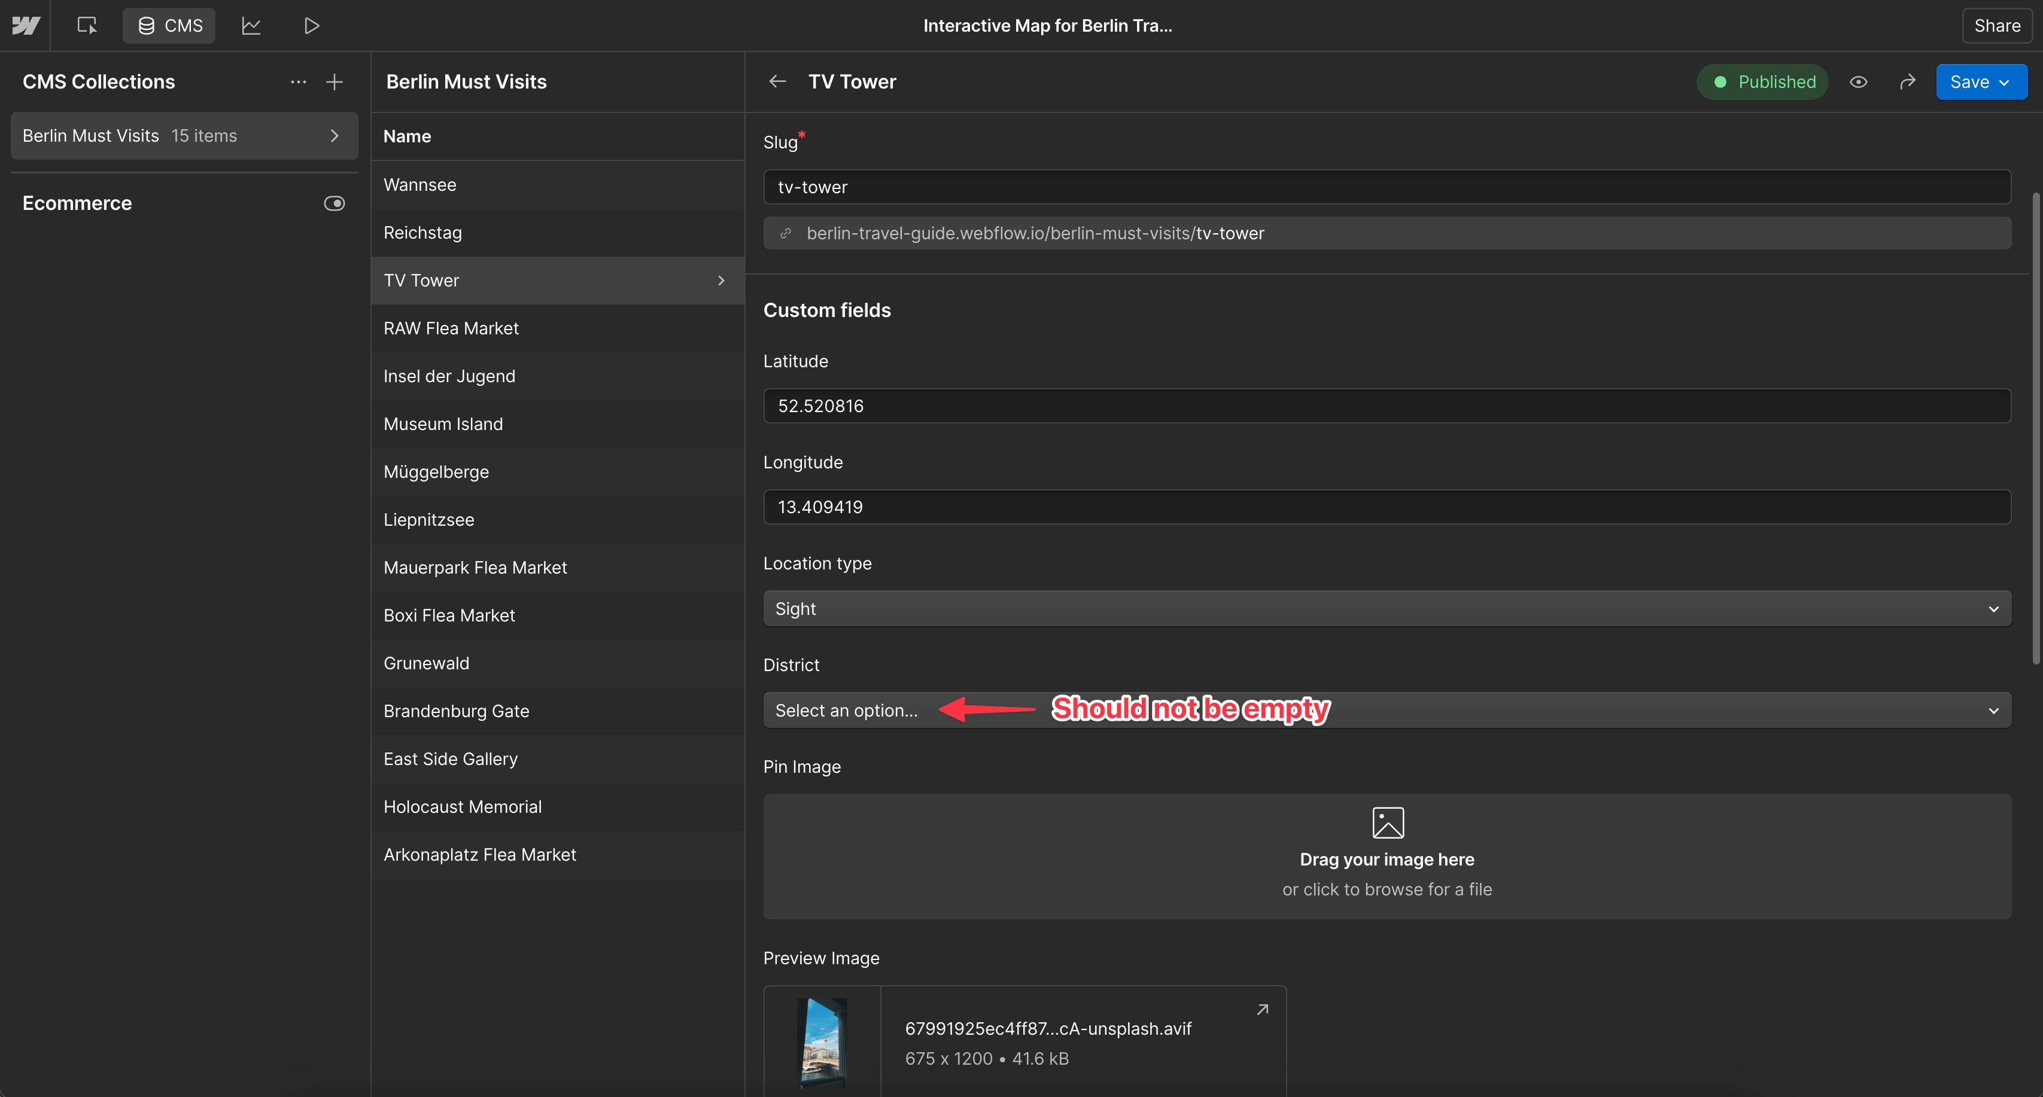Image resolution: width=2043 pixels, height=1097 pixels.
Task: Click the item panel vertical scrollbar
Action: pyautogui.click(x=2035, y=428)
